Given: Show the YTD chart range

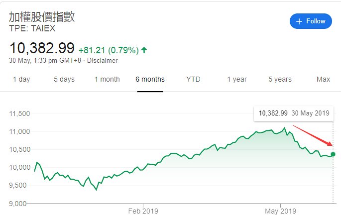Looking at the screenshot, I should 193,79.
